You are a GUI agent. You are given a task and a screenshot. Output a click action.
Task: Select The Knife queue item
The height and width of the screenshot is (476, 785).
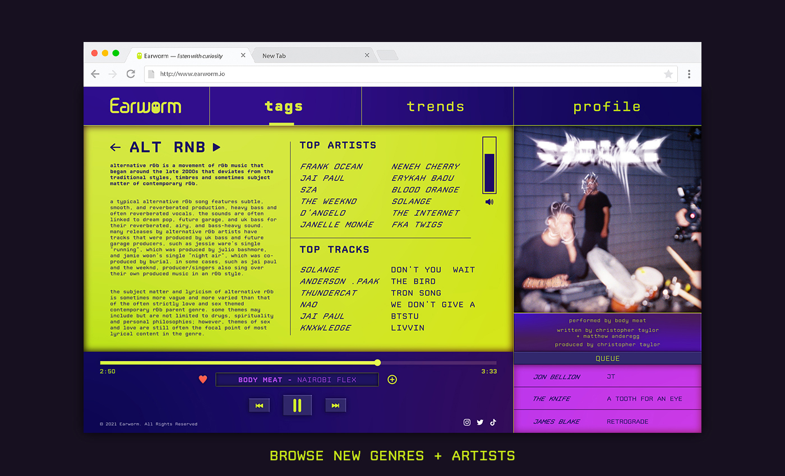(607, 399)
